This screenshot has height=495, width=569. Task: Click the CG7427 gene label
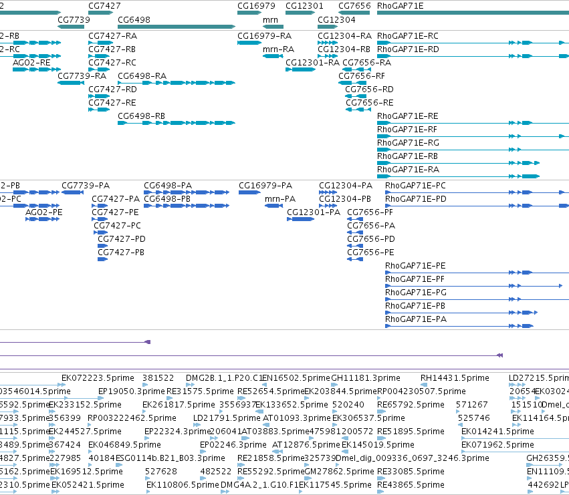pos(104,6)
